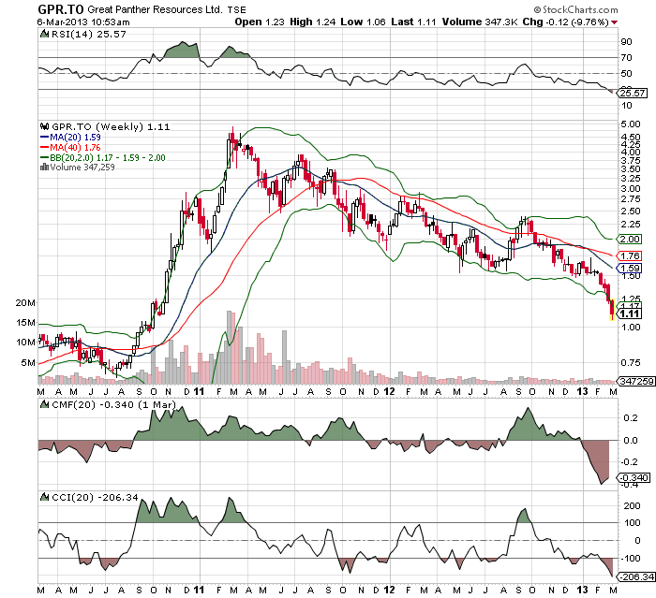Click the candlestick icon beside GPR.TO (Weekly)
This screenshot has height=598, width=656.
[44, 126]
